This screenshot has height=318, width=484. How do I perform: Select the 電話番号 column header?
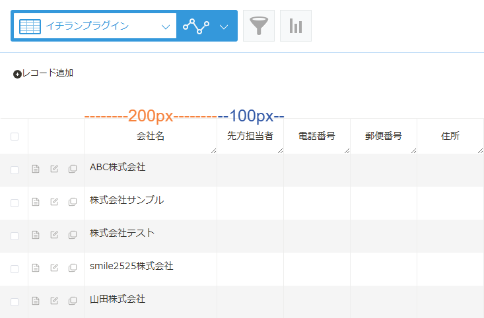click(317, 136)
